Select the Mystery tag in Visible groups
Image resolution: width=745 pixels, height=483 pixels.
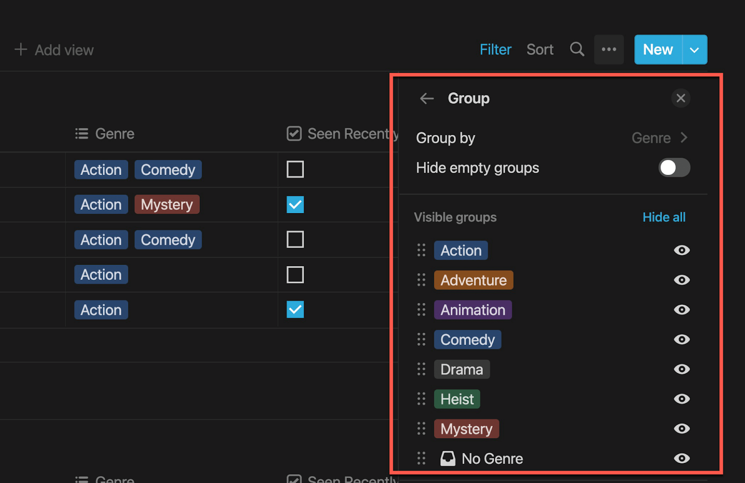pyautogui.click(x=467, y=429)
